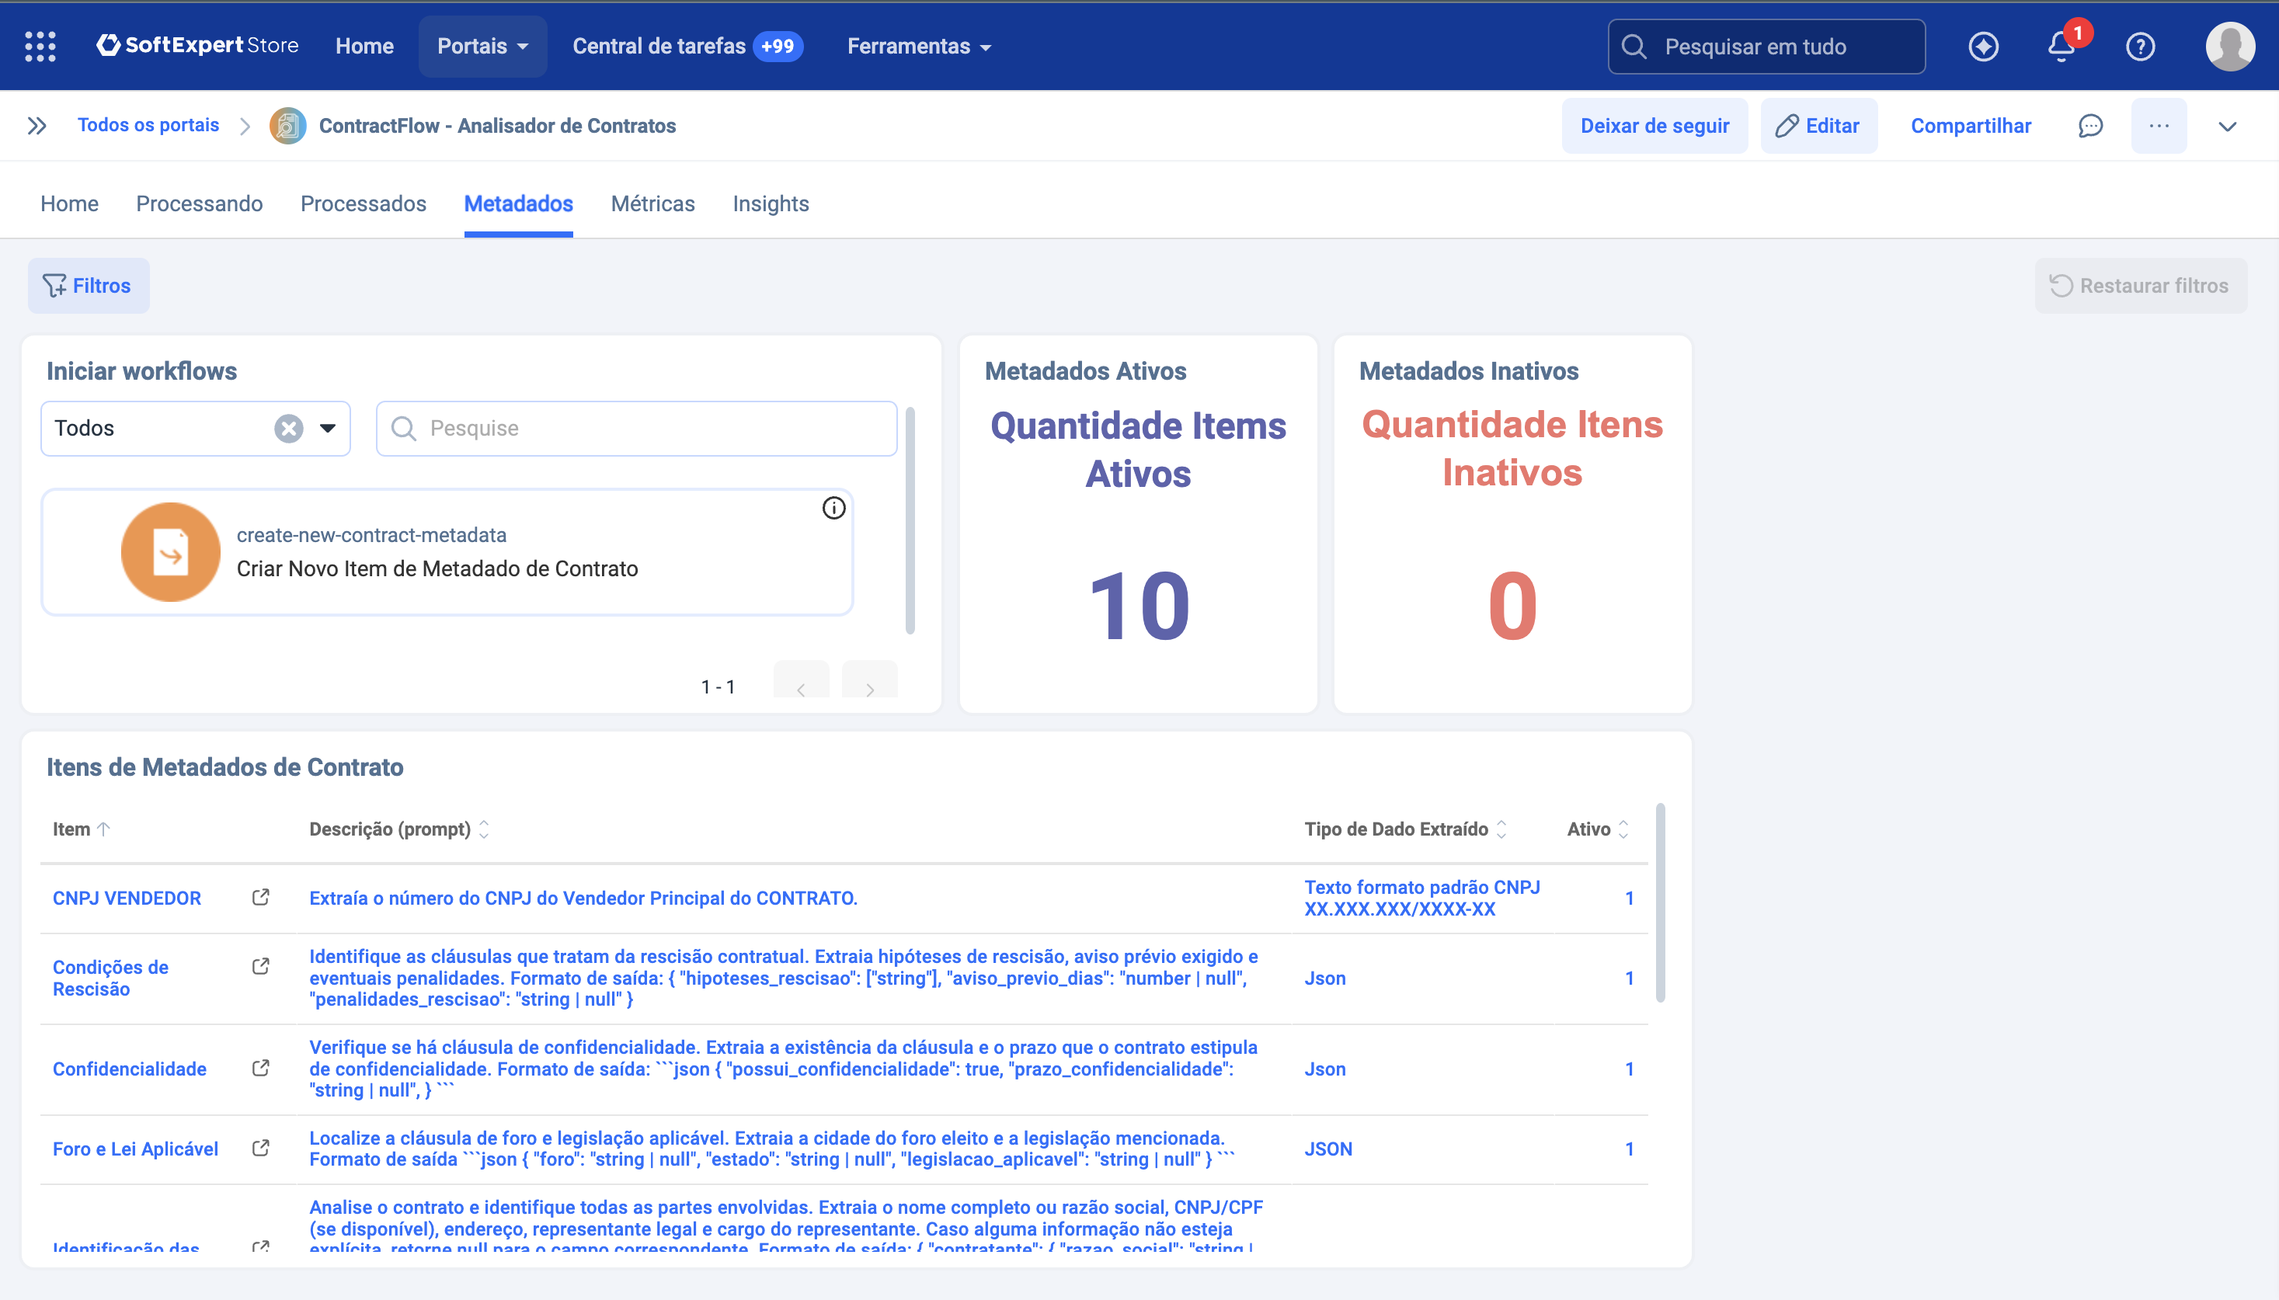The image size is (2279, 1300).
Task: Click the create-new-contract-metadata workflow icon
Action: [171, 551]
